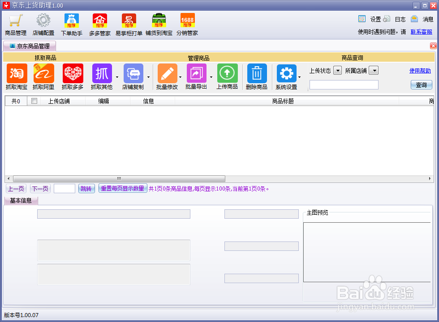
Task: Expand the 所属店铺 dropdown
Action: [x=374, y=70]
